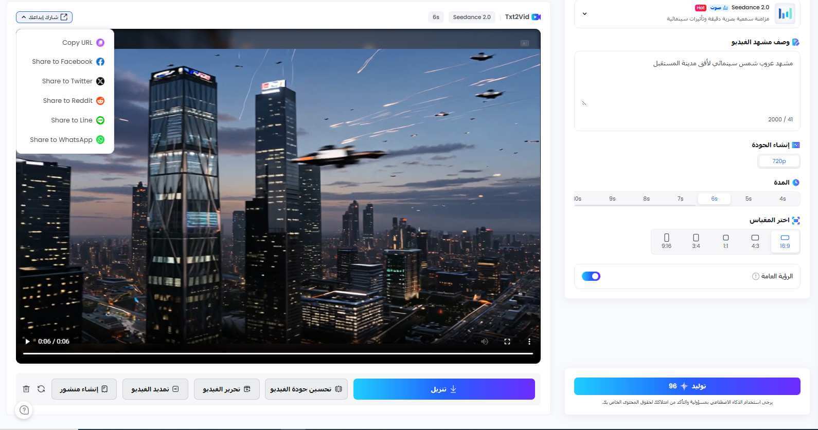This screenshot has height=430, width=818.
Task: Select the 16:9 aspect ratio
Action: coord(785,241)
